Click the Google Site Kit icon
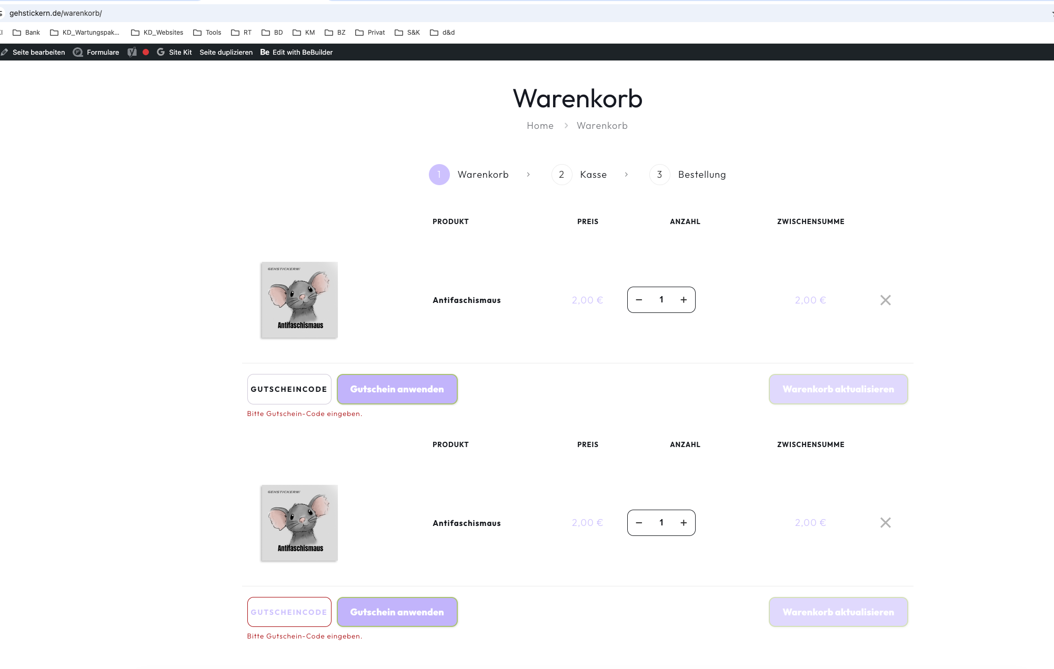The width and height of the screenshot is (1054, 669). coord(161,52)
